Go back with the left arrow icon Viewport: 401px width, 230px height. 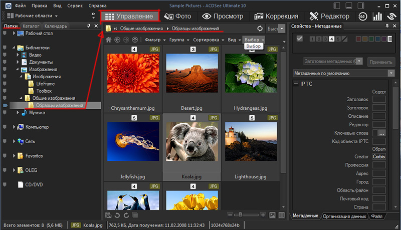click(x=117, y=40)
